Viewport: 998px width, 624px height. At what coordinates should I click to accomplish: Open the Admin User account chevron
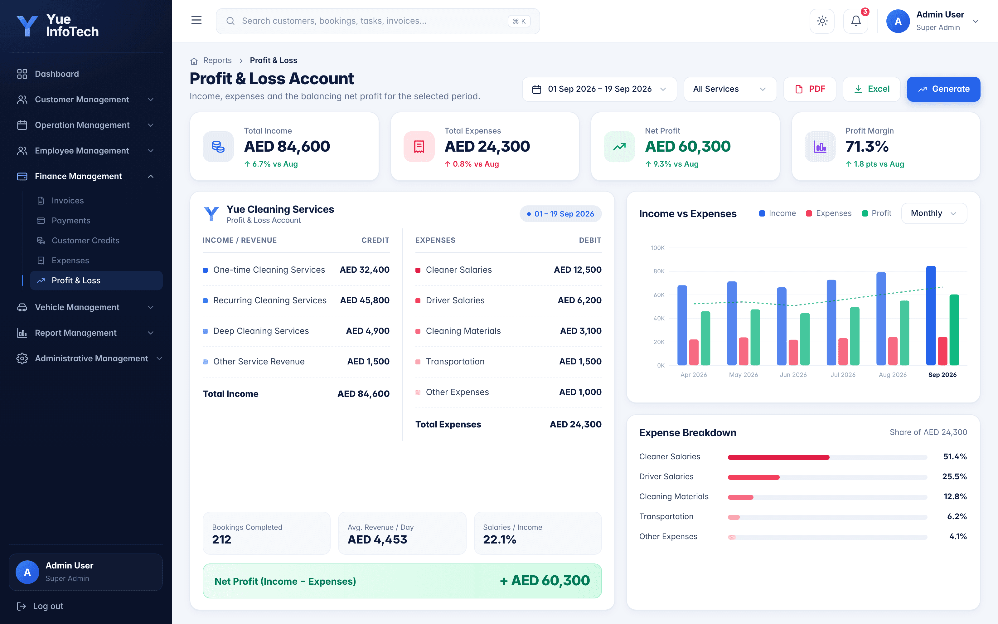point(975,21)
